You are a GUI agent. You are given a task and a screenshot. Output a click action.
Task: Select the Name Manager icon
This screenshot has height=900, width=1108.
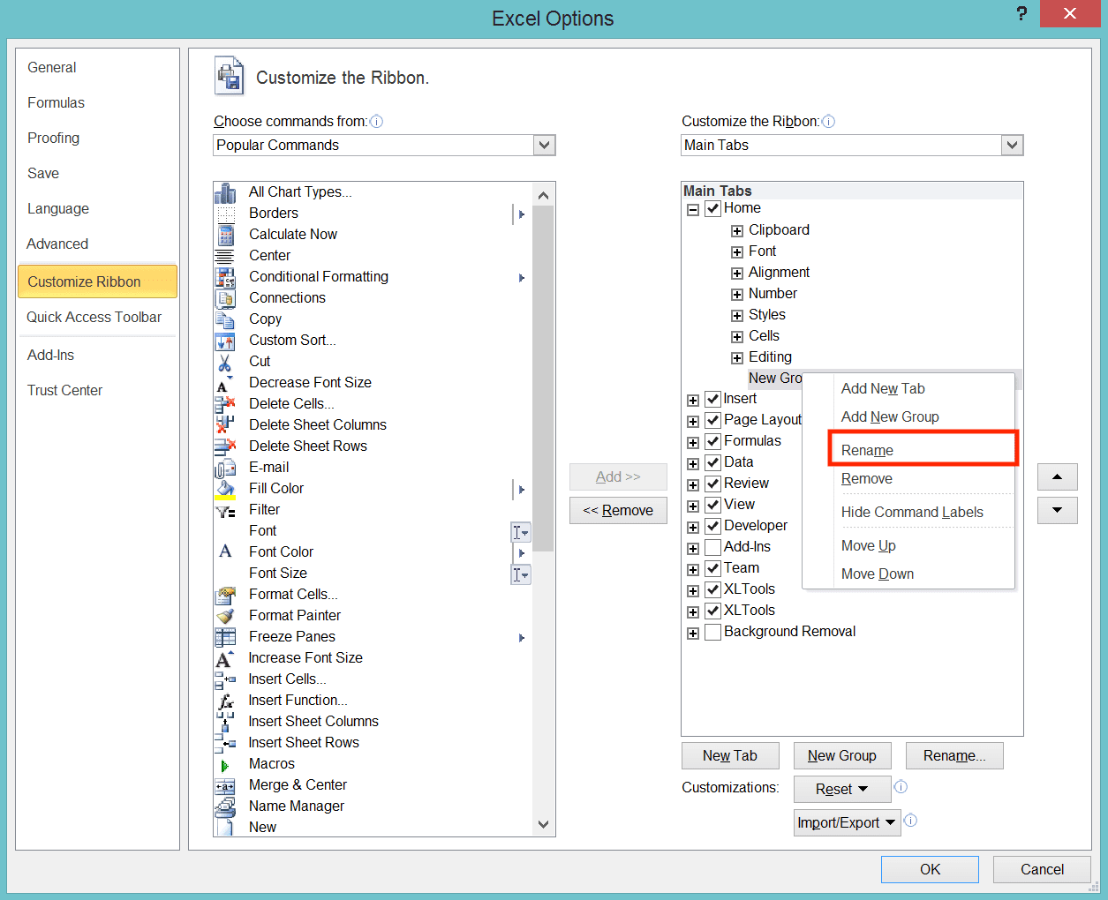tap(225, 806)
